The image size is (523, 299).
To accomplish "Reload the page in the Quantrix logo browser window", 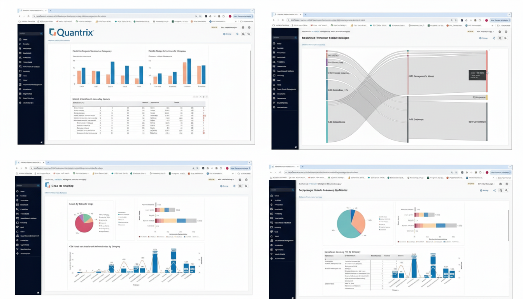I will coord(28,16).
